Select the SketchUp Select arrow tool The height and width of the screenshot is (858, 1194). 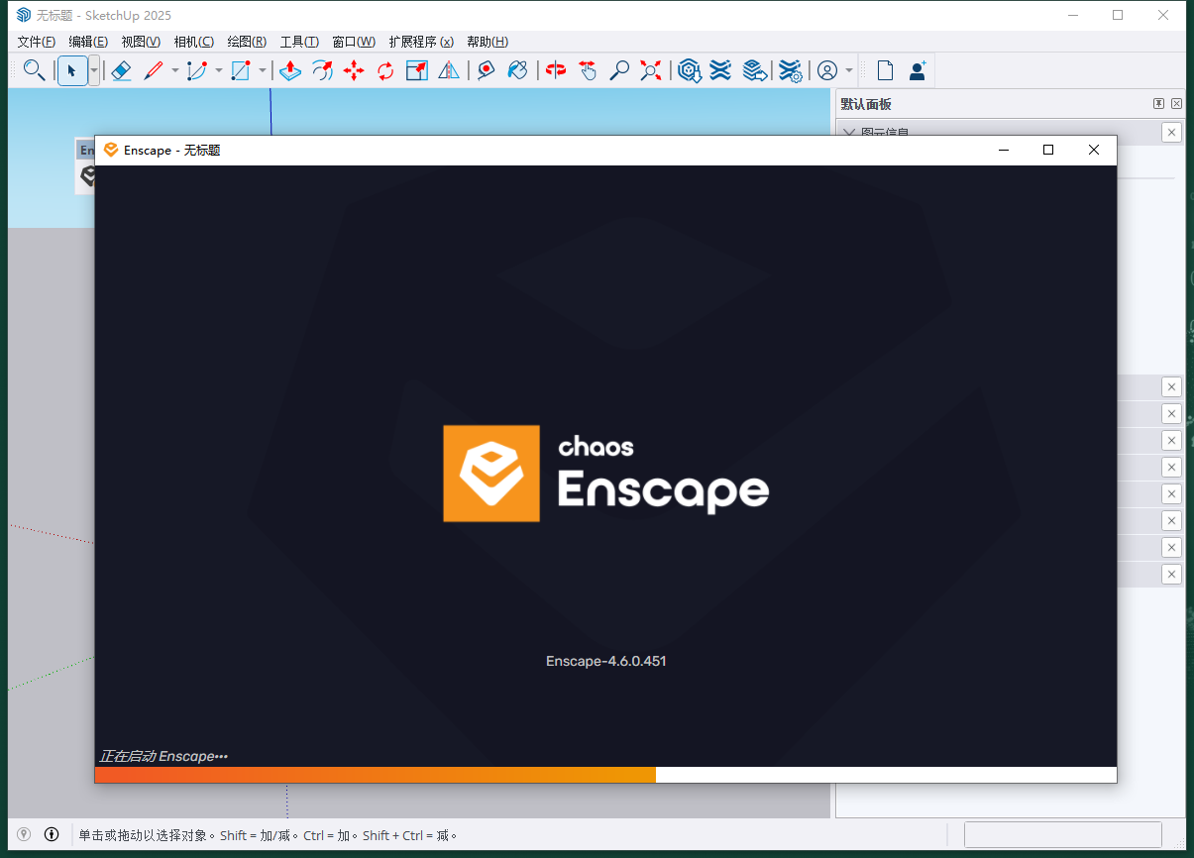pos(73,70)
